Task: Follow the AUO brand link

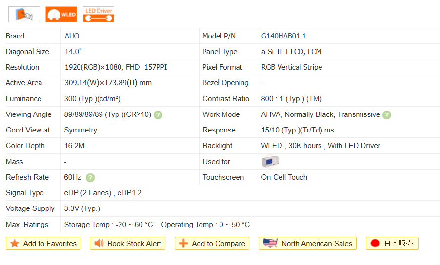Action: tap(72, 36)
